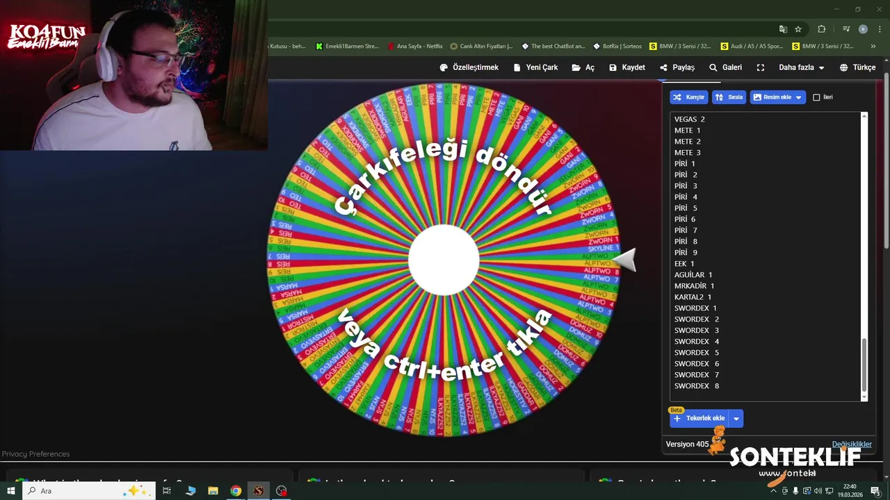Expand the Daha fazla menu

click(801, 67)
